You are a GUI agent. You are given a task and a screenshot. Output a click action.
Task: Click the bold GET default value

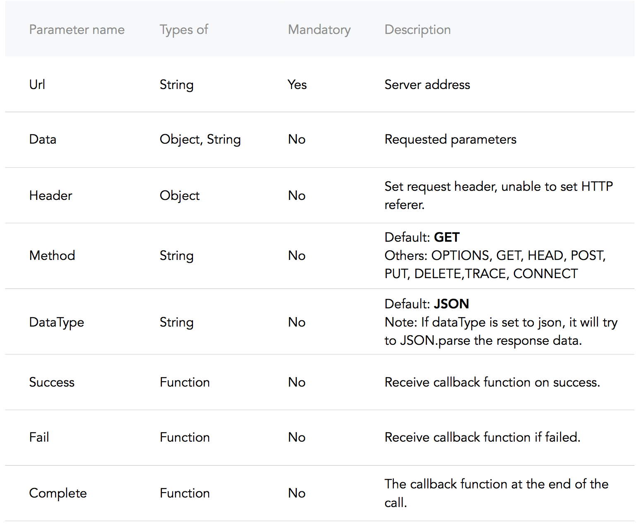[446, 237]
